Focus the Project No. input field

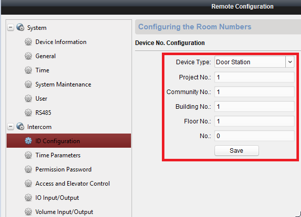pyautogui.click(x=254, y=77)
